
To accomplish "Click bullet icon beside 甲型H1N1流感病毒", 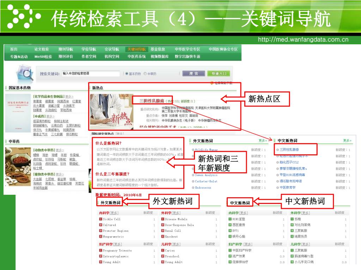I will pyautogui.click(x=278, y=175).
